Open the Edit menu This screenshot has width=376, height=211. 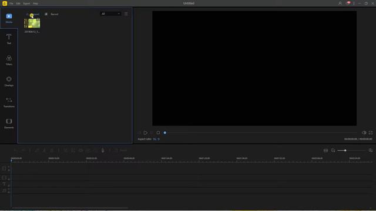tap(18, 4)
